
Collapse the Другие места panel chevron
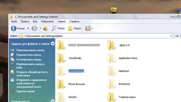[53, 101]
